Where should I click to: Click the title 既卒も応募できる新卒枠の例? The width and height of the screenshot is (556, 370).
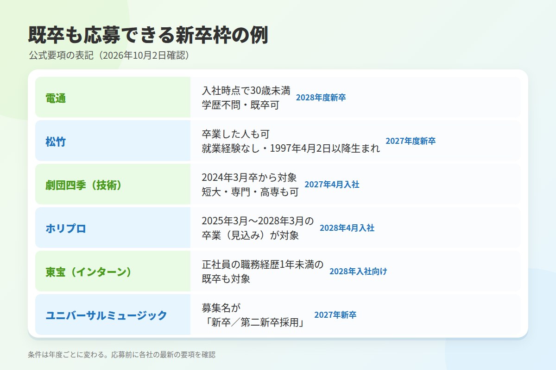(148, 35)
